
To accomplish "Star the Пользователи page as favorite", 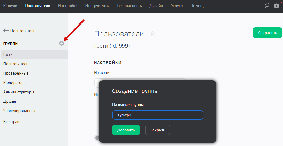I will pyautogui.click(x=153, y=34).
